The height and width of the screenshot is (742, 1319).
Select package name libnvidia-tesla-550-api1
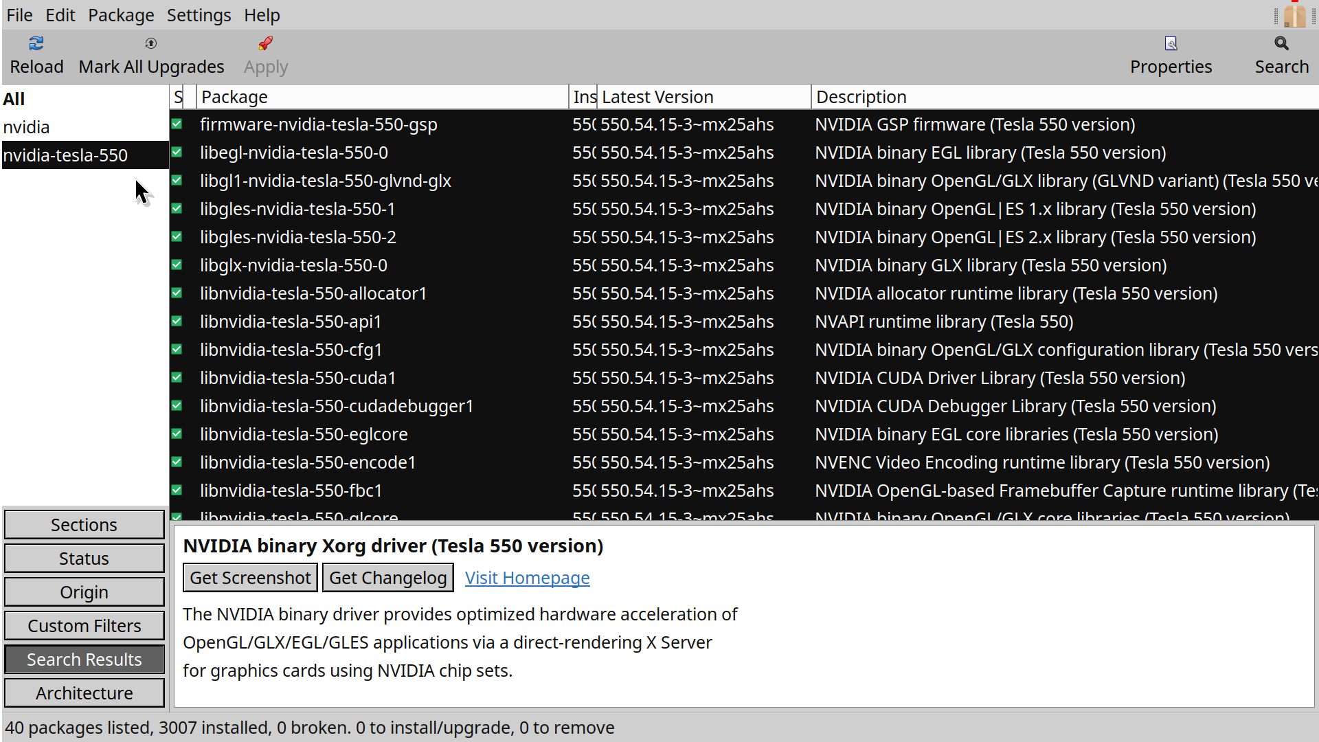click(x=291, y=322)
